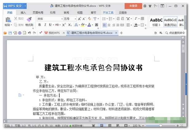The width and height of the screenshot is (190, 130).
Task: Click the 未登录 login button
Action: [133, 6]
